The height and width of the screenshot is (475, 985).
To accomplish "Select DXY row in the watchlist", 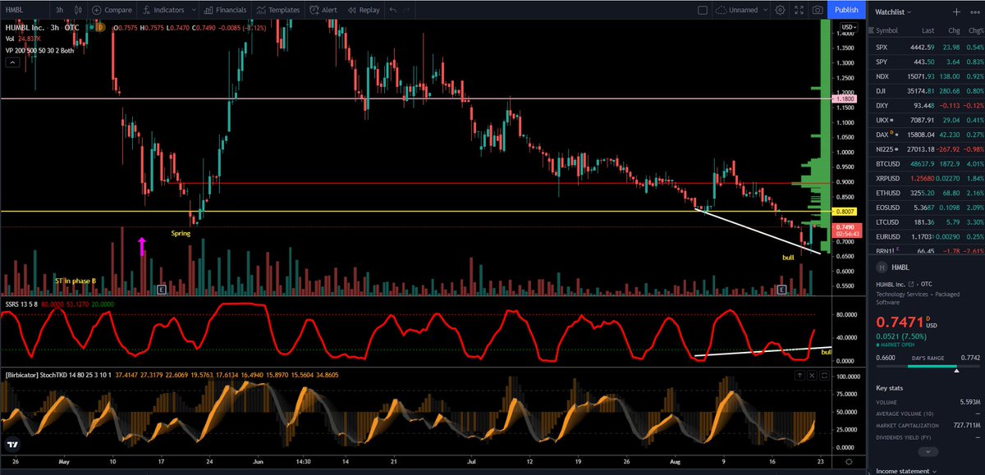I will coord(926,106).
